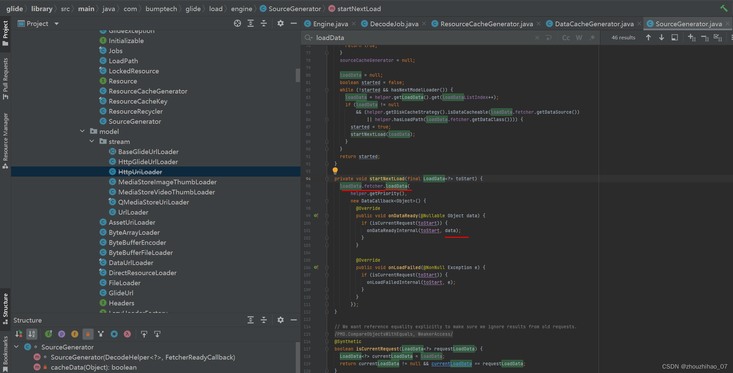The height and width of the screenshot is (373, 733).
Task: Click the new line icon in the search bar
Action: [x=549, y=38]
